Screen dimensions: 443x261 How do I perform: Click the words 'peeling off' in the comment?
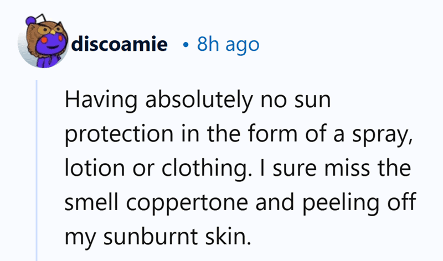(359, 202)
